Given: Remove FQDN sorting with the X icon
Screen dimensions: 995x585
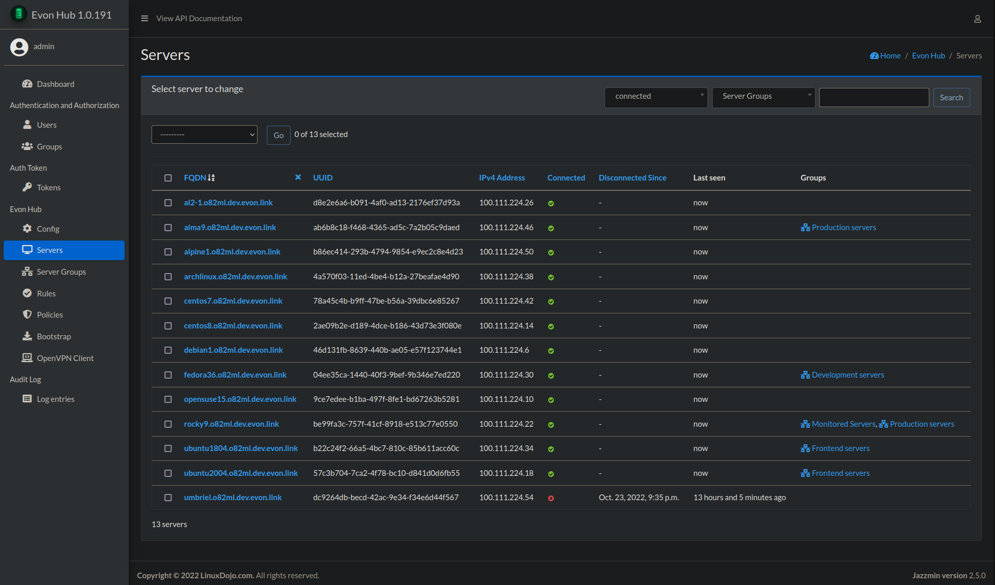Looking at the screenshot, I should 298,177.
